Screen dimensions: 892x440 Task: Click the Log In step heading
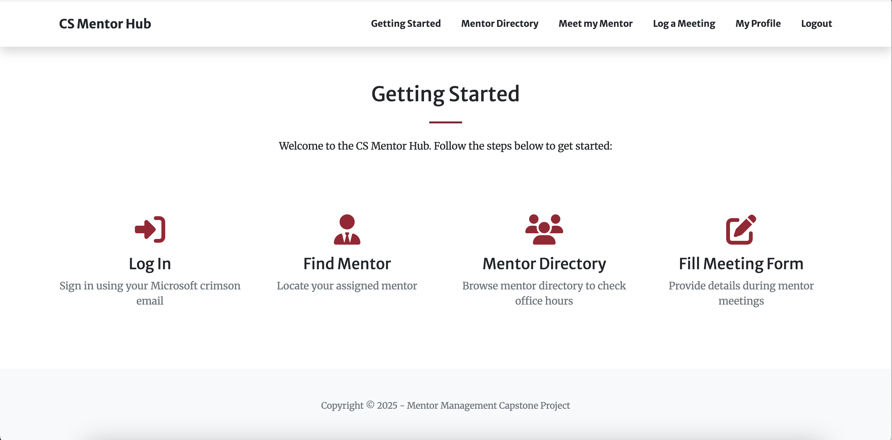point(150,264)
